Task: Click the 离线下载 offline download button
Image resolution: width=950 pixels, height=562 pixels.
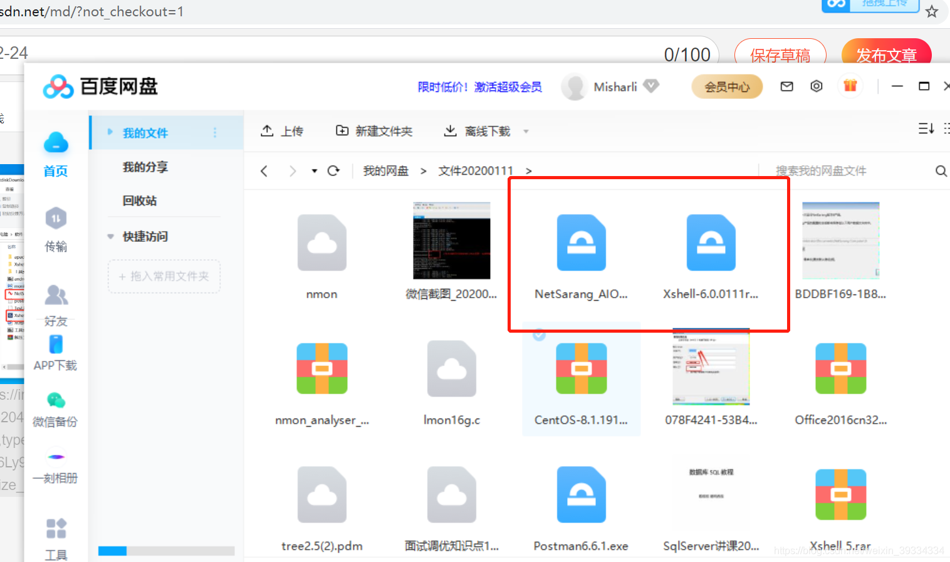Action: [478, 131]
